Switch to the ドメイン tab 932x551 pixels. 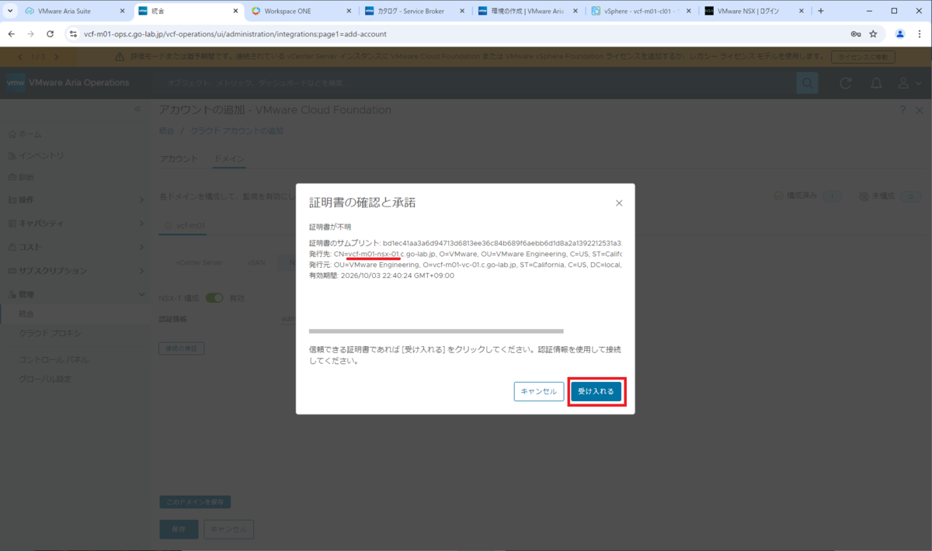click(229, 159)
